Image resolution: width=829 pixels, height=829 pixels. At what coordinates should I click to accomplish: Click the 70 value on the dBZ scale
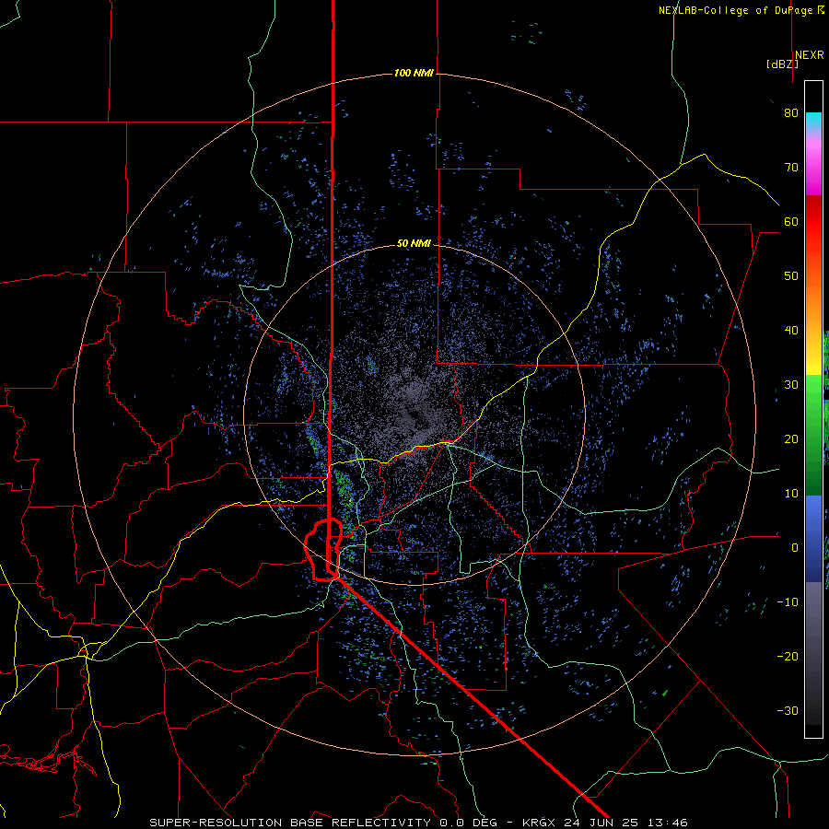tap(791, 167)
